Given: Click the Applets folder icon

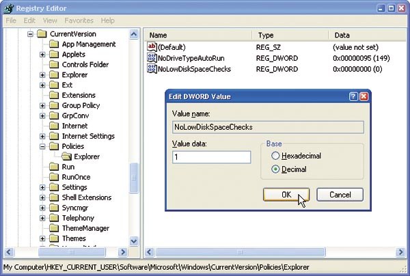Looking at the screenshot, I should coord(54,55).
